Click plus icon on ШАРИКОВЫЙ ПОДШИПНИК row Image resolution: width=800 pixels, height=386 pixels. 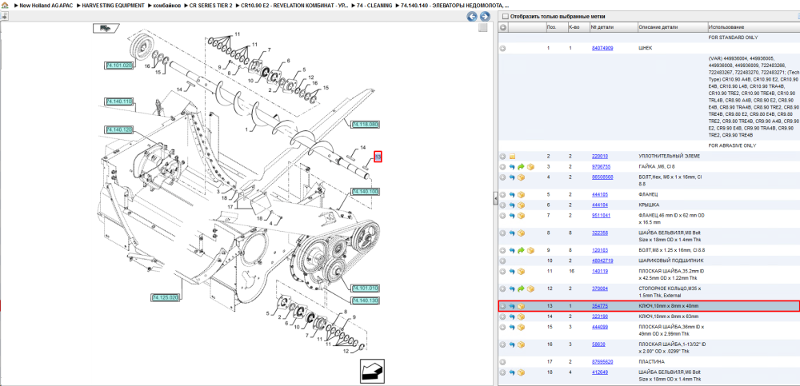pos(502,261)
